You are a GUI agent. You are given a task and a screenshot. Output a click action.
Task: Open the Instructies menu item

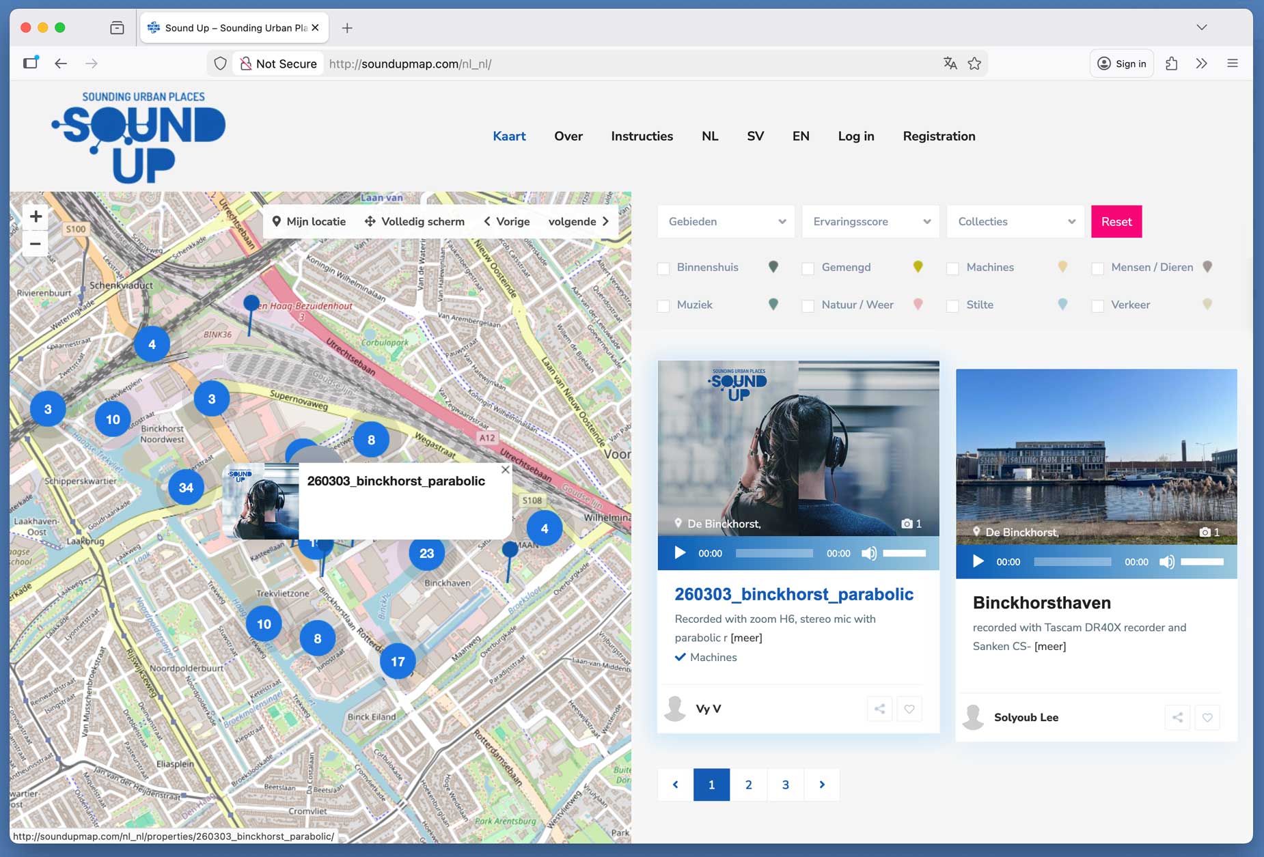[642, 137]
